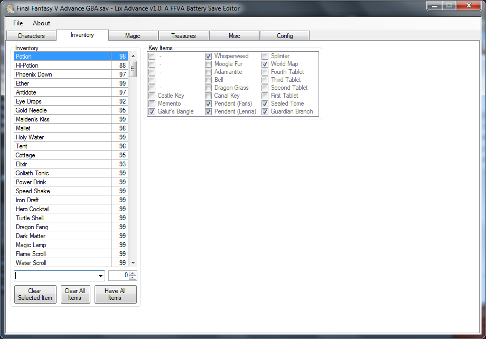Open the About menu
Viewport: 486px width, 339px height.
coord(42,23)
